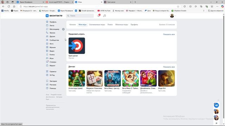Image resolution: width=225 pixels, height=126 pixels.
Task: Open the browser three-dots menu
Action: (217, 6)
